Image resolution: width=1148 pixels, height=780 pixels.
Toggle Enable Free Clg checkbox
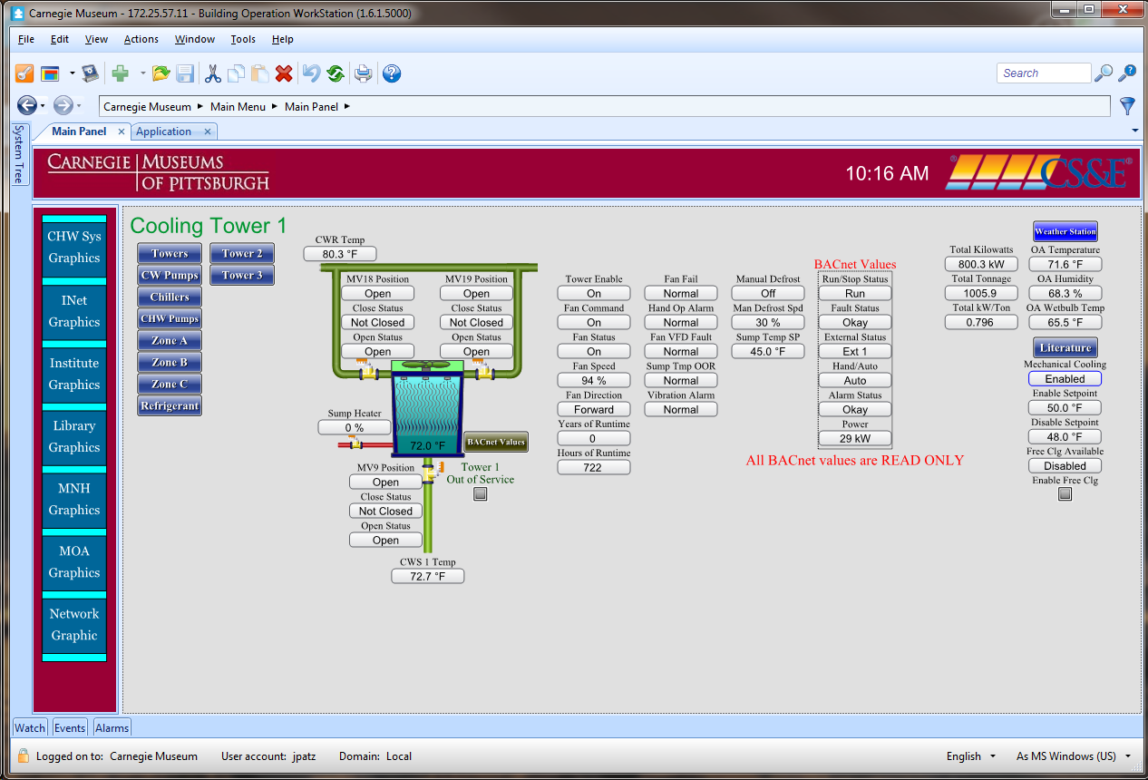(x=1065, y=494)
